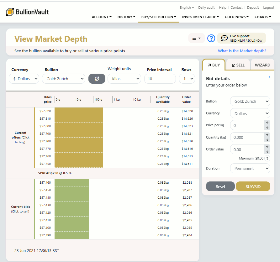
Task: Click the Logout link
Action: click(x=269, y=8)
